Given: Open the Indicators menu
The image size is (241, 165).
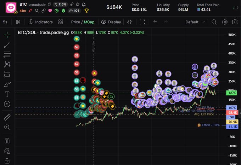Looking at the screenshot, I should [41, 22].
